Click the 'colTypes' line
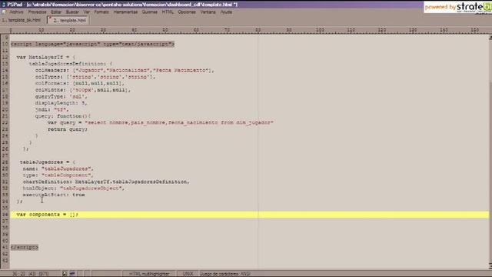The width and height of the screenshot is (492, 277). pyautogui.click(x=95, y=77)
